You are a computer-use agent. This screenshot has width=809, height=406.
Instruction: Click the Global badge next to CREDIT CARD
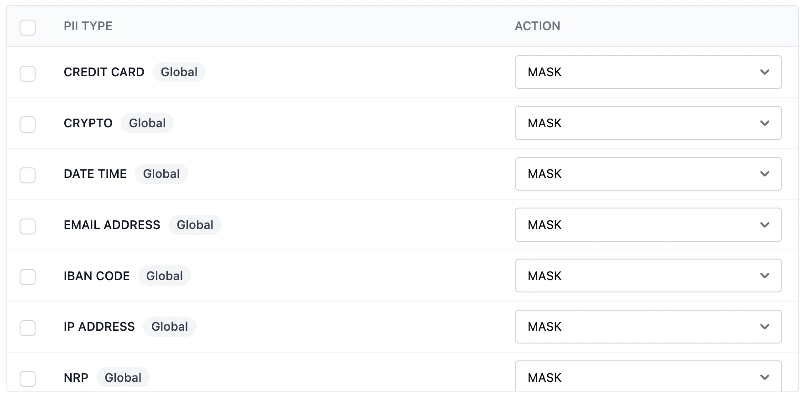tap(179, 72)
